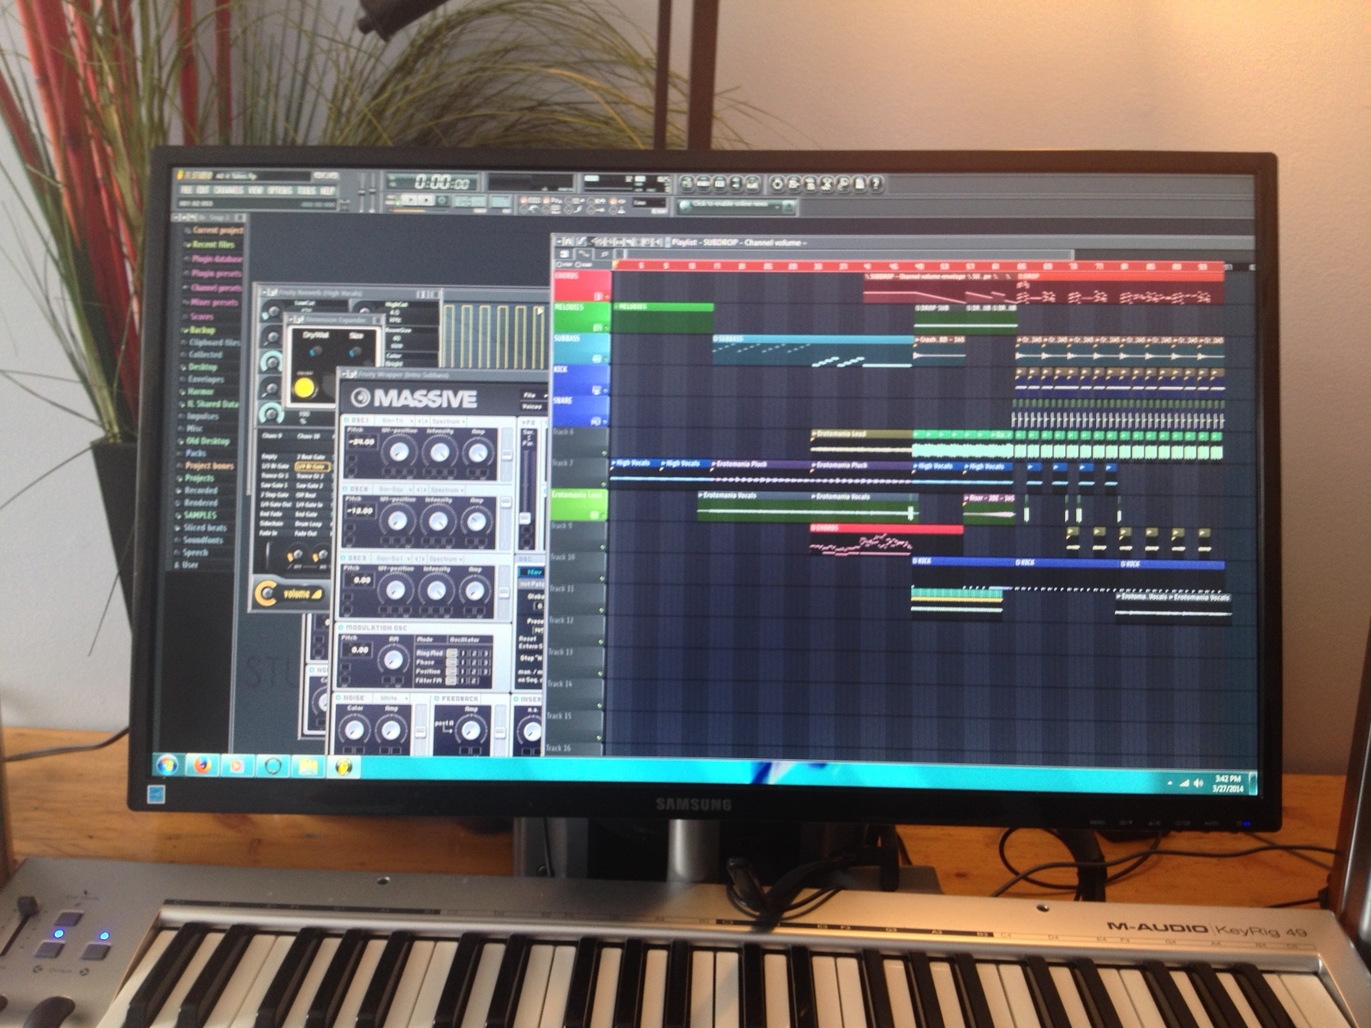
Task: Open the OPTIONS menu
Action: coord(279,190)
